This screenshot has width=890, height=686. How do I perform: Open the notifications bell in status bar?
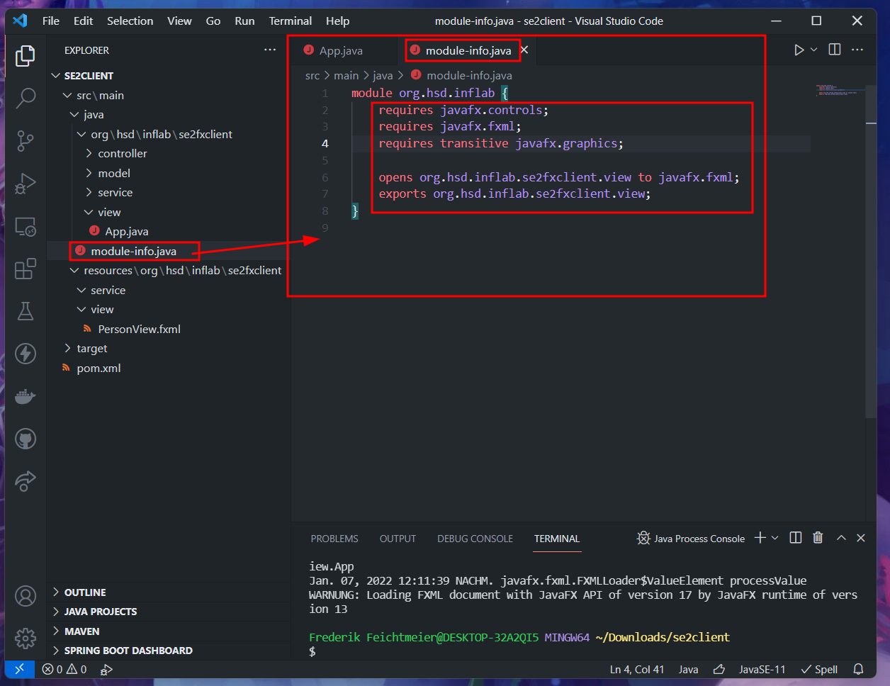858,669
